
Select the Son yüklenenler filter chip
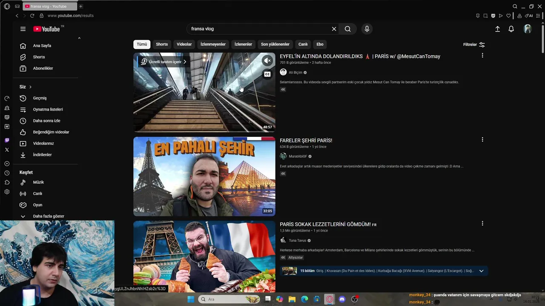(x=275, y=44)
